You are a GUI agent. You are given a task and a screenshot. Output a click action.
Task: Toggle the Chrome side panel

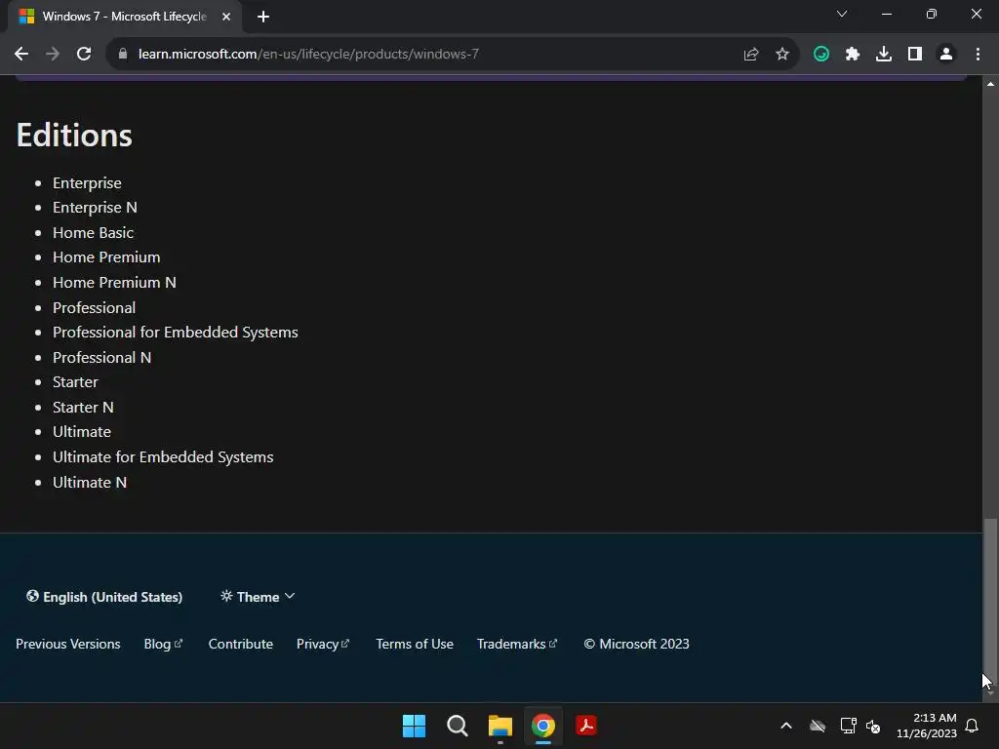click(915, 55)
